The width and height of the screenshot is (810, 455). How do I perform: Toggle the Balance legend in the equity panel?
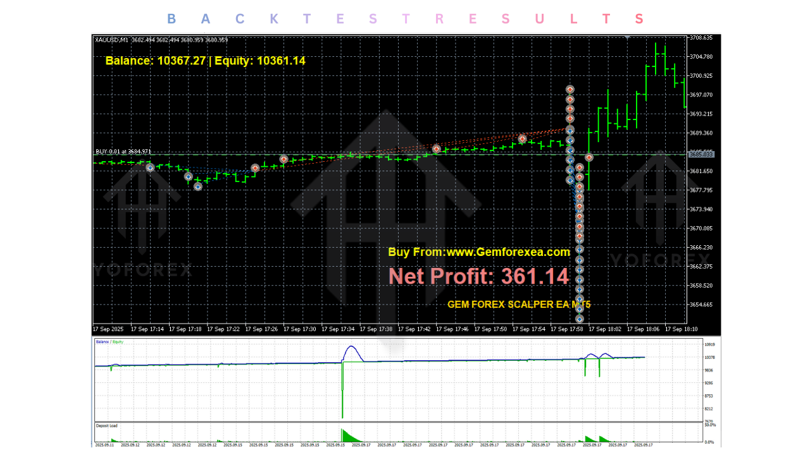coord(103,342)
